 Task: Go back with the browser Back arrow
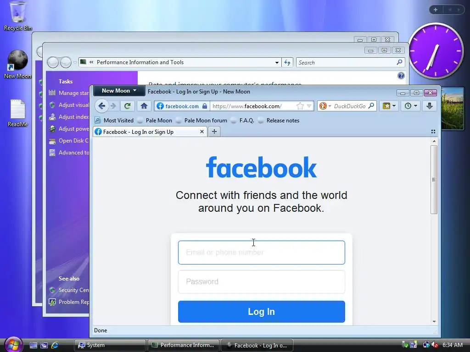pyautogui.click(x=102, y=106)
